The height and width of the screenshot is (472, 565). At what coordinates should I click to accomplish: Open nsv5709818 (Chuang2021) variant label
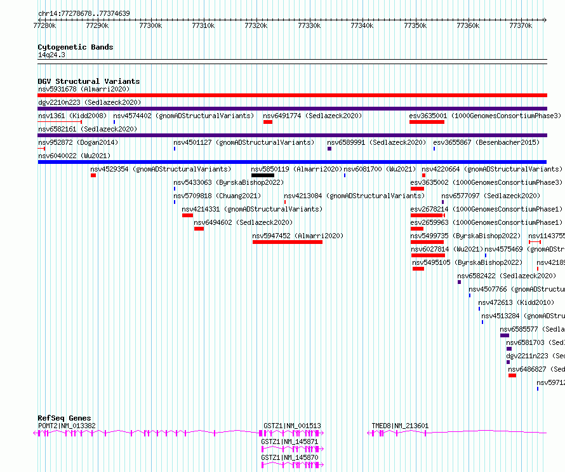217,196
